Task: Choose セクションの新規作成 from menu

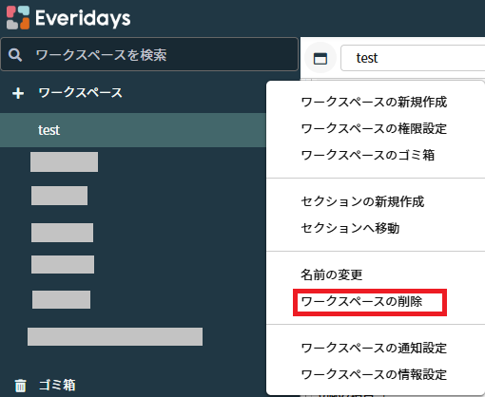Action: click(362, 201)
